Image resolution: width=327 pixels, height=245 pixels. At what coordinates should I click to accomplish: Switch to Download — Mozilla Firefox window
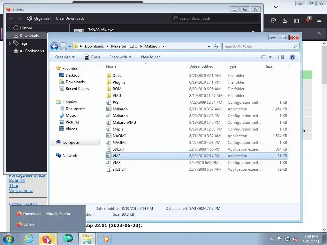point(48,214)
